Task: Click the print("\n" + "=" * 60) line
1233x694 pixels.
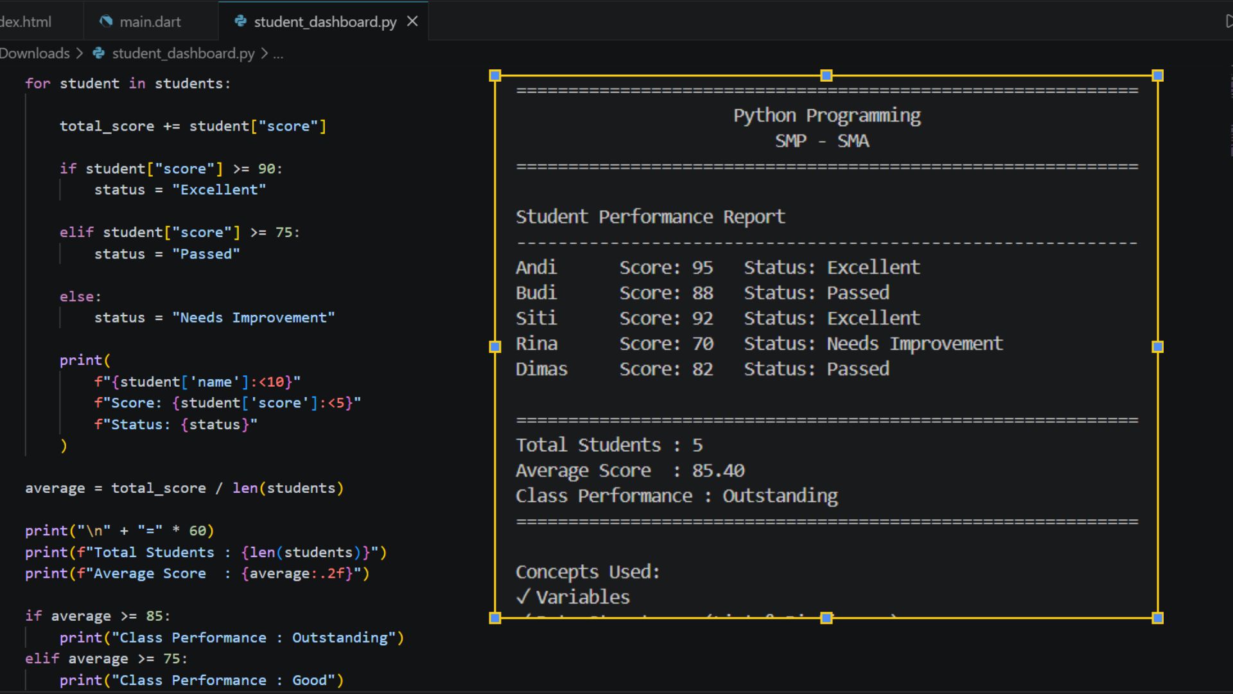Action: (x=119, y=531)
